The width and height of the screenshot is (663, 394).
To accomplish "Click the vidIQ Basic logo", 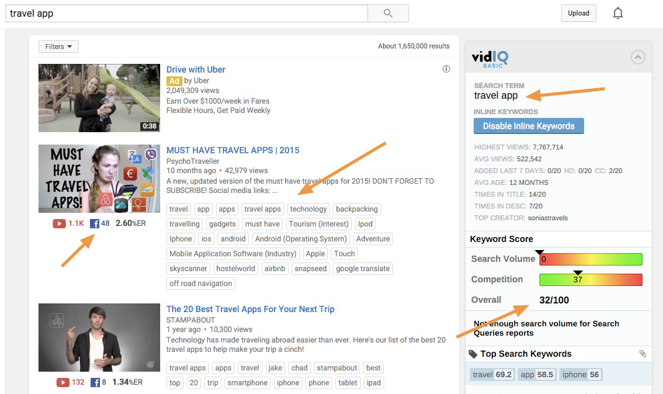I will coord(490,59).
